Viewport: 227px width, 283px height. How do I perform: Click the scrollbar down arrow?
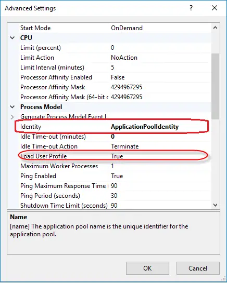215,205
